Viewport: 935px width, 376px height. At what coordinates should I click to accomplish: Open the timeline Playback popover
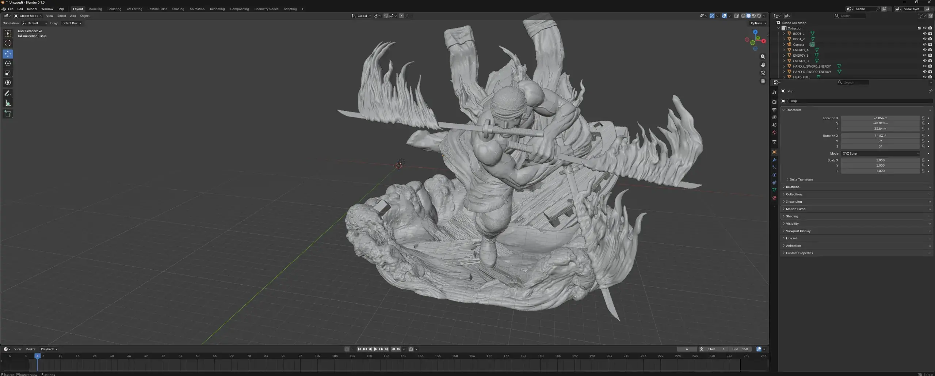coord(49,349)
